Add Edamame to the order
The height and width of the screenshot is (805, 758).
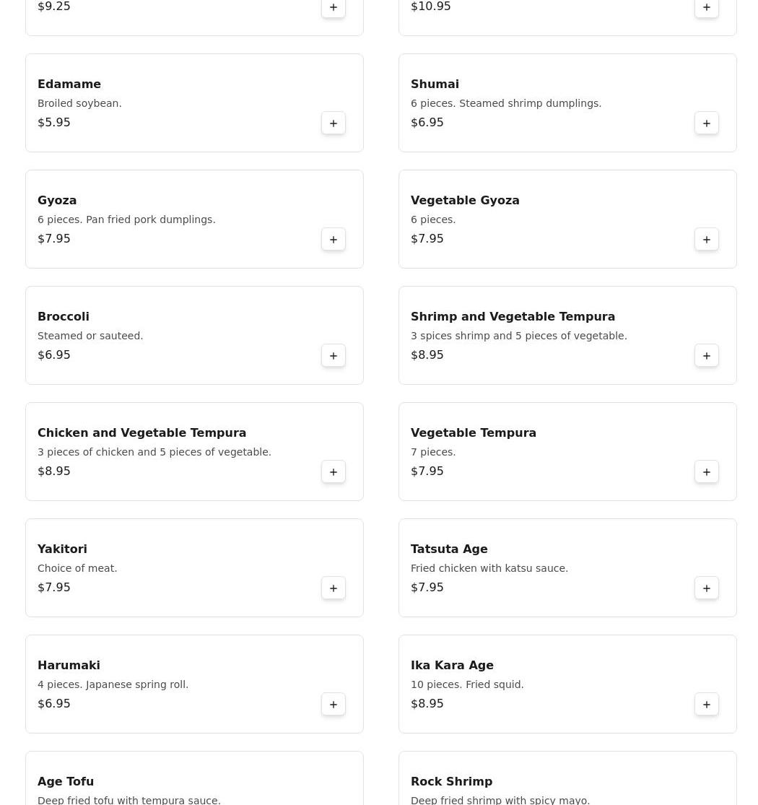point(334,123)
